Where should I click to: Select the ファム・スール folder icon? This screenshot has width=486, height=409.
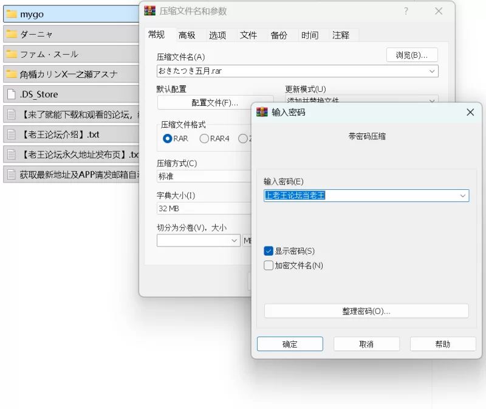(x=12, y=54)
